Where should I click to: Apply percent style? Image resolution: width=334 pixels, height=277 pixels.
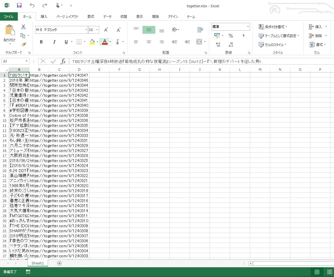click(x=231, y=36)
